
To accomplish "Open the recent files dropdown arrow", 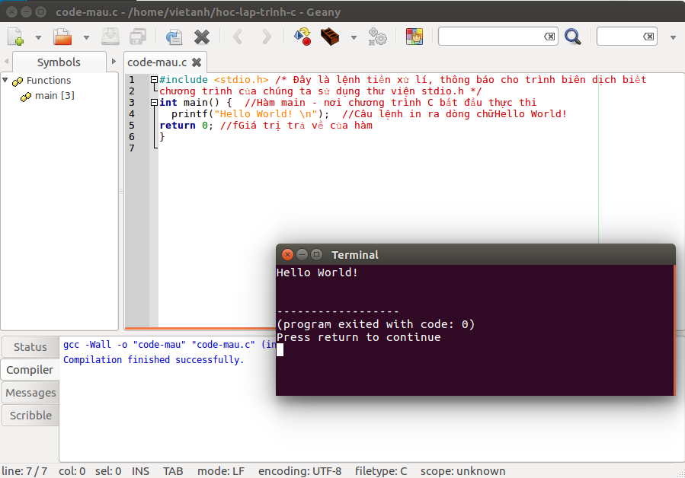I will [86, 37].
